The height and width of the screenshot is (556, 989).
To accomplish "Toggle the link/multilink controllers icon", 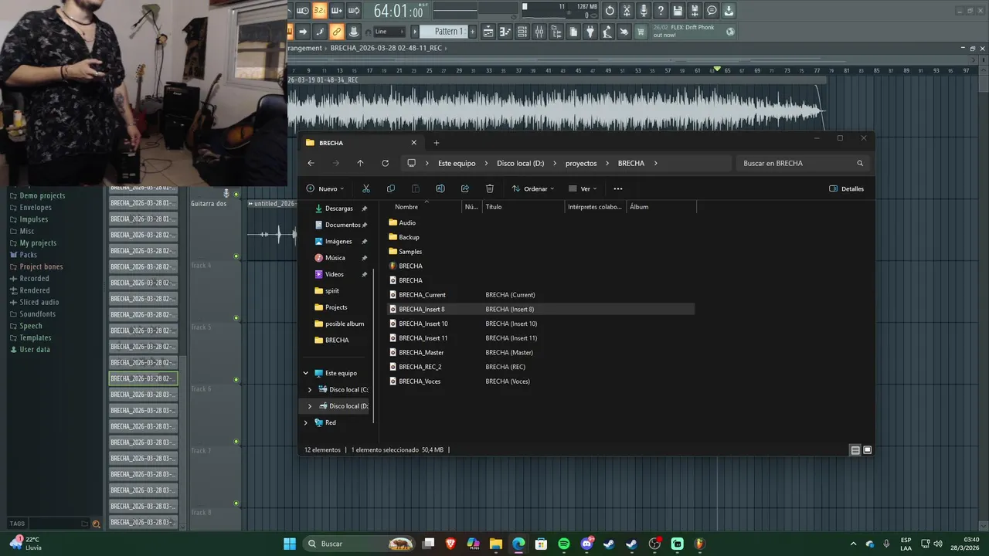I will tap(336, 32).
